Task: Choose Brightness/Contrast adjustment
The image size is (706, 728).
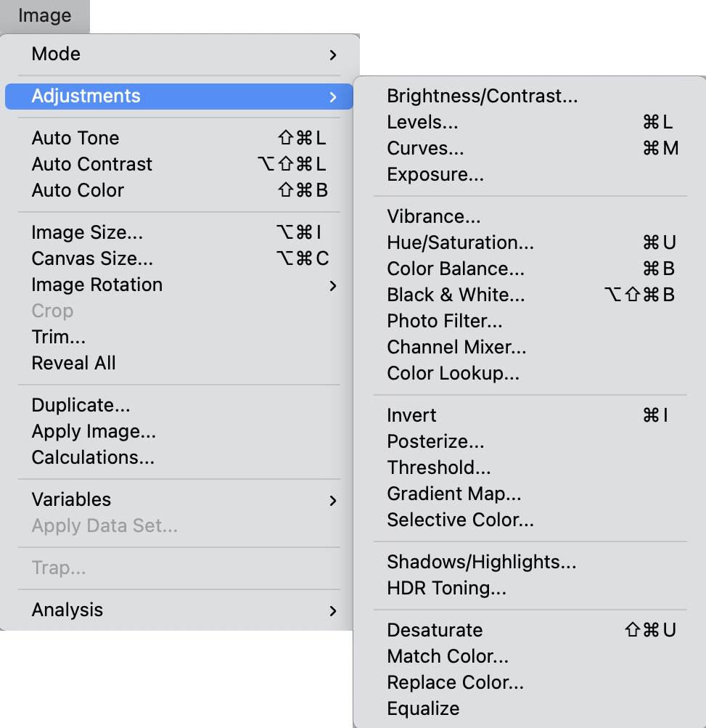Action: (483, 97)
